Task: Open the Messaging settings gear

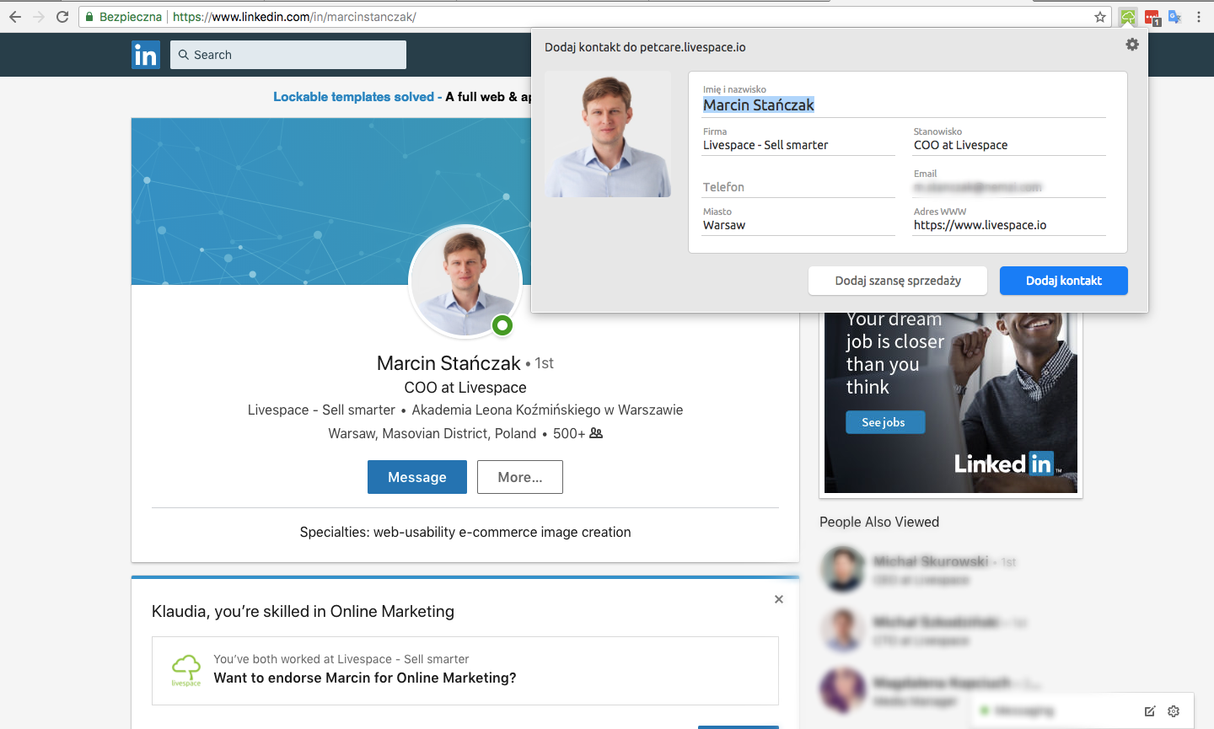Action: [x=1174, y=711]
